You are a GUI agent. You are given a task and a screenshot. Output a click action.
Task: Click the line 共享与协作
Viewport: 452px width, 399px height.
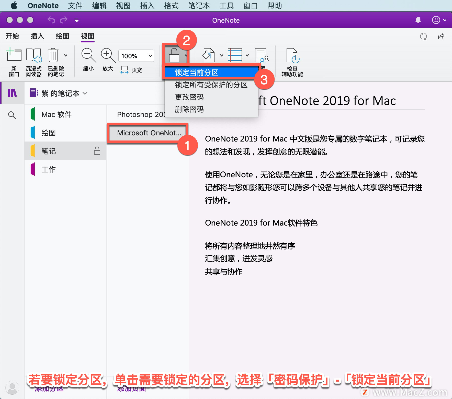coord(224,271)
